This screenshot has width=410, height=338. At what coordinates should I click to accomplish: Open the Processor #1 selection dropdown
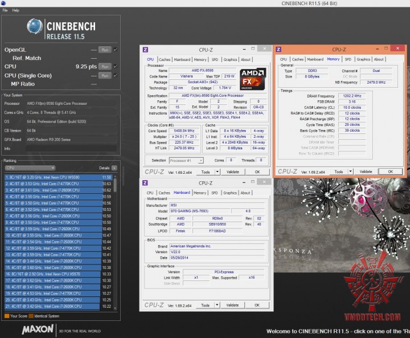[186, 160]
